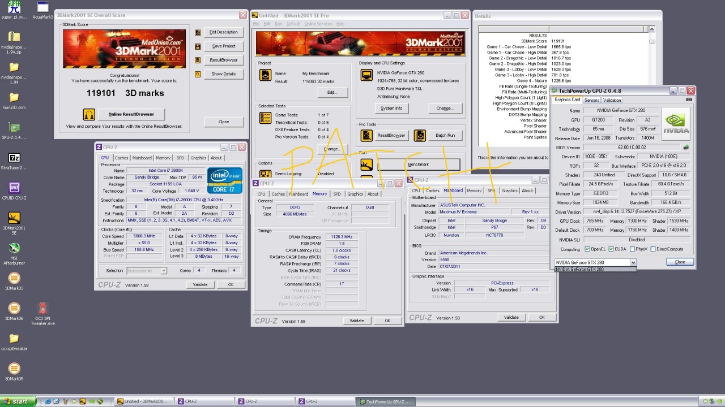Click the Pro Tools ResultBrowser magnifier icon
The image size is (725, 407).
pos(367,135)
